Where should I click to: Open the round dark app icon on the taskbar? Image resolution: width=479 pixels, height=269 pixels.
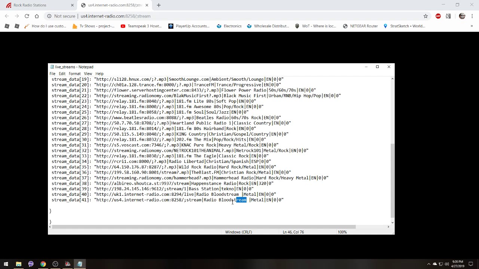tap(55, 264)
